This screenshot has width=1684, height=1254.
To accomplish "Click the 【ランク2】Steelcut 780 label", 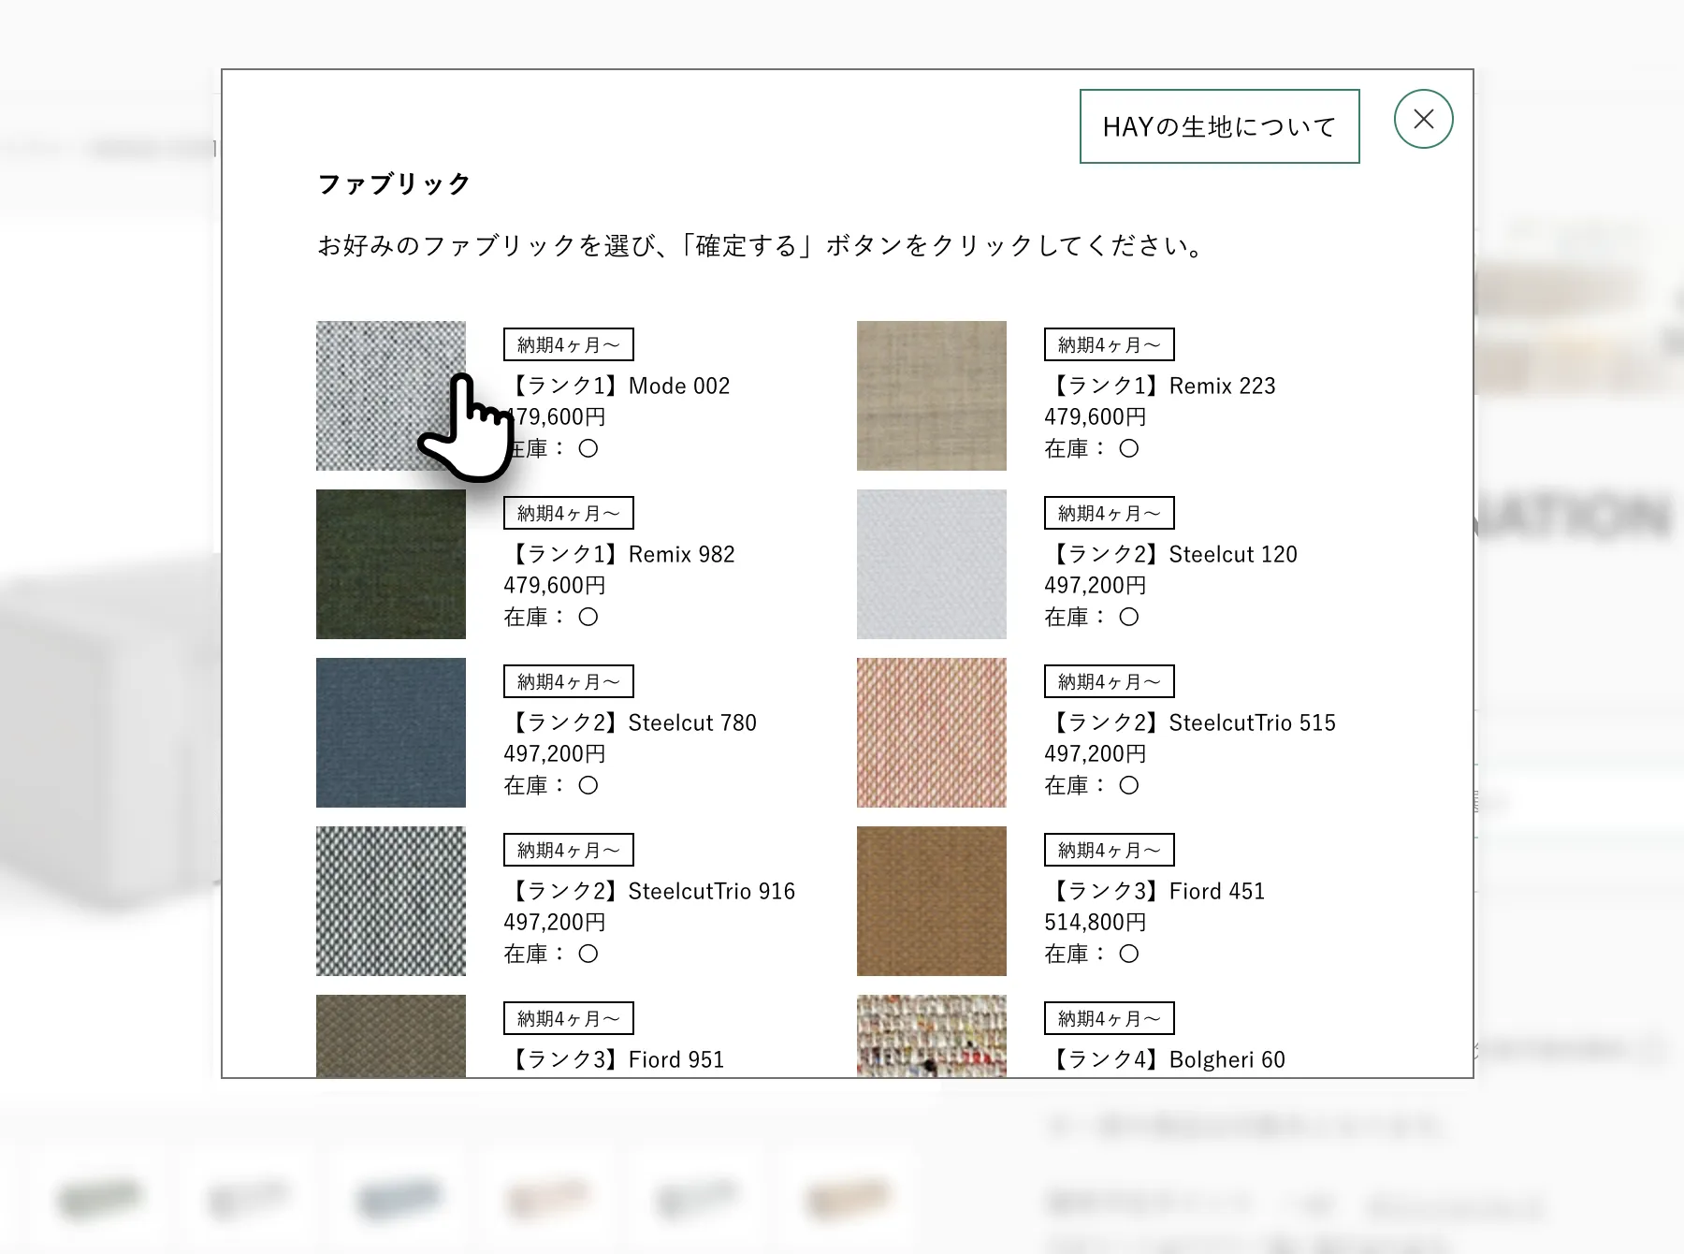I will click(631, 722).
